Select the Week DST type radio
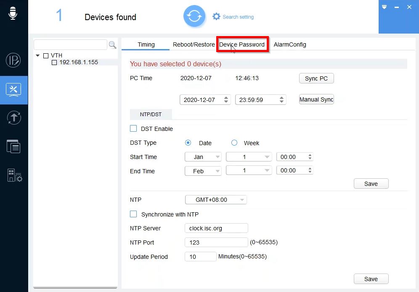 pos(234,143)
